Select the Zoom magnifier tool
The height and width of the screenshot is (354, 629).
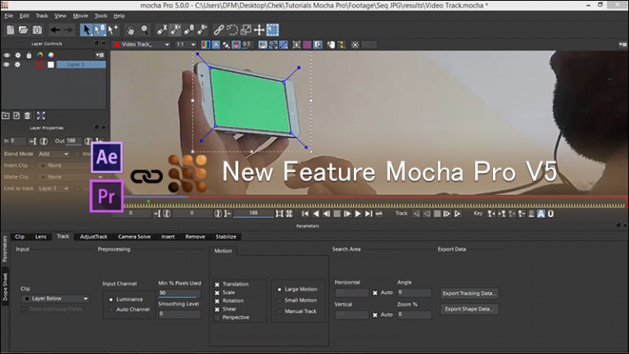click(x=144, y=29)
